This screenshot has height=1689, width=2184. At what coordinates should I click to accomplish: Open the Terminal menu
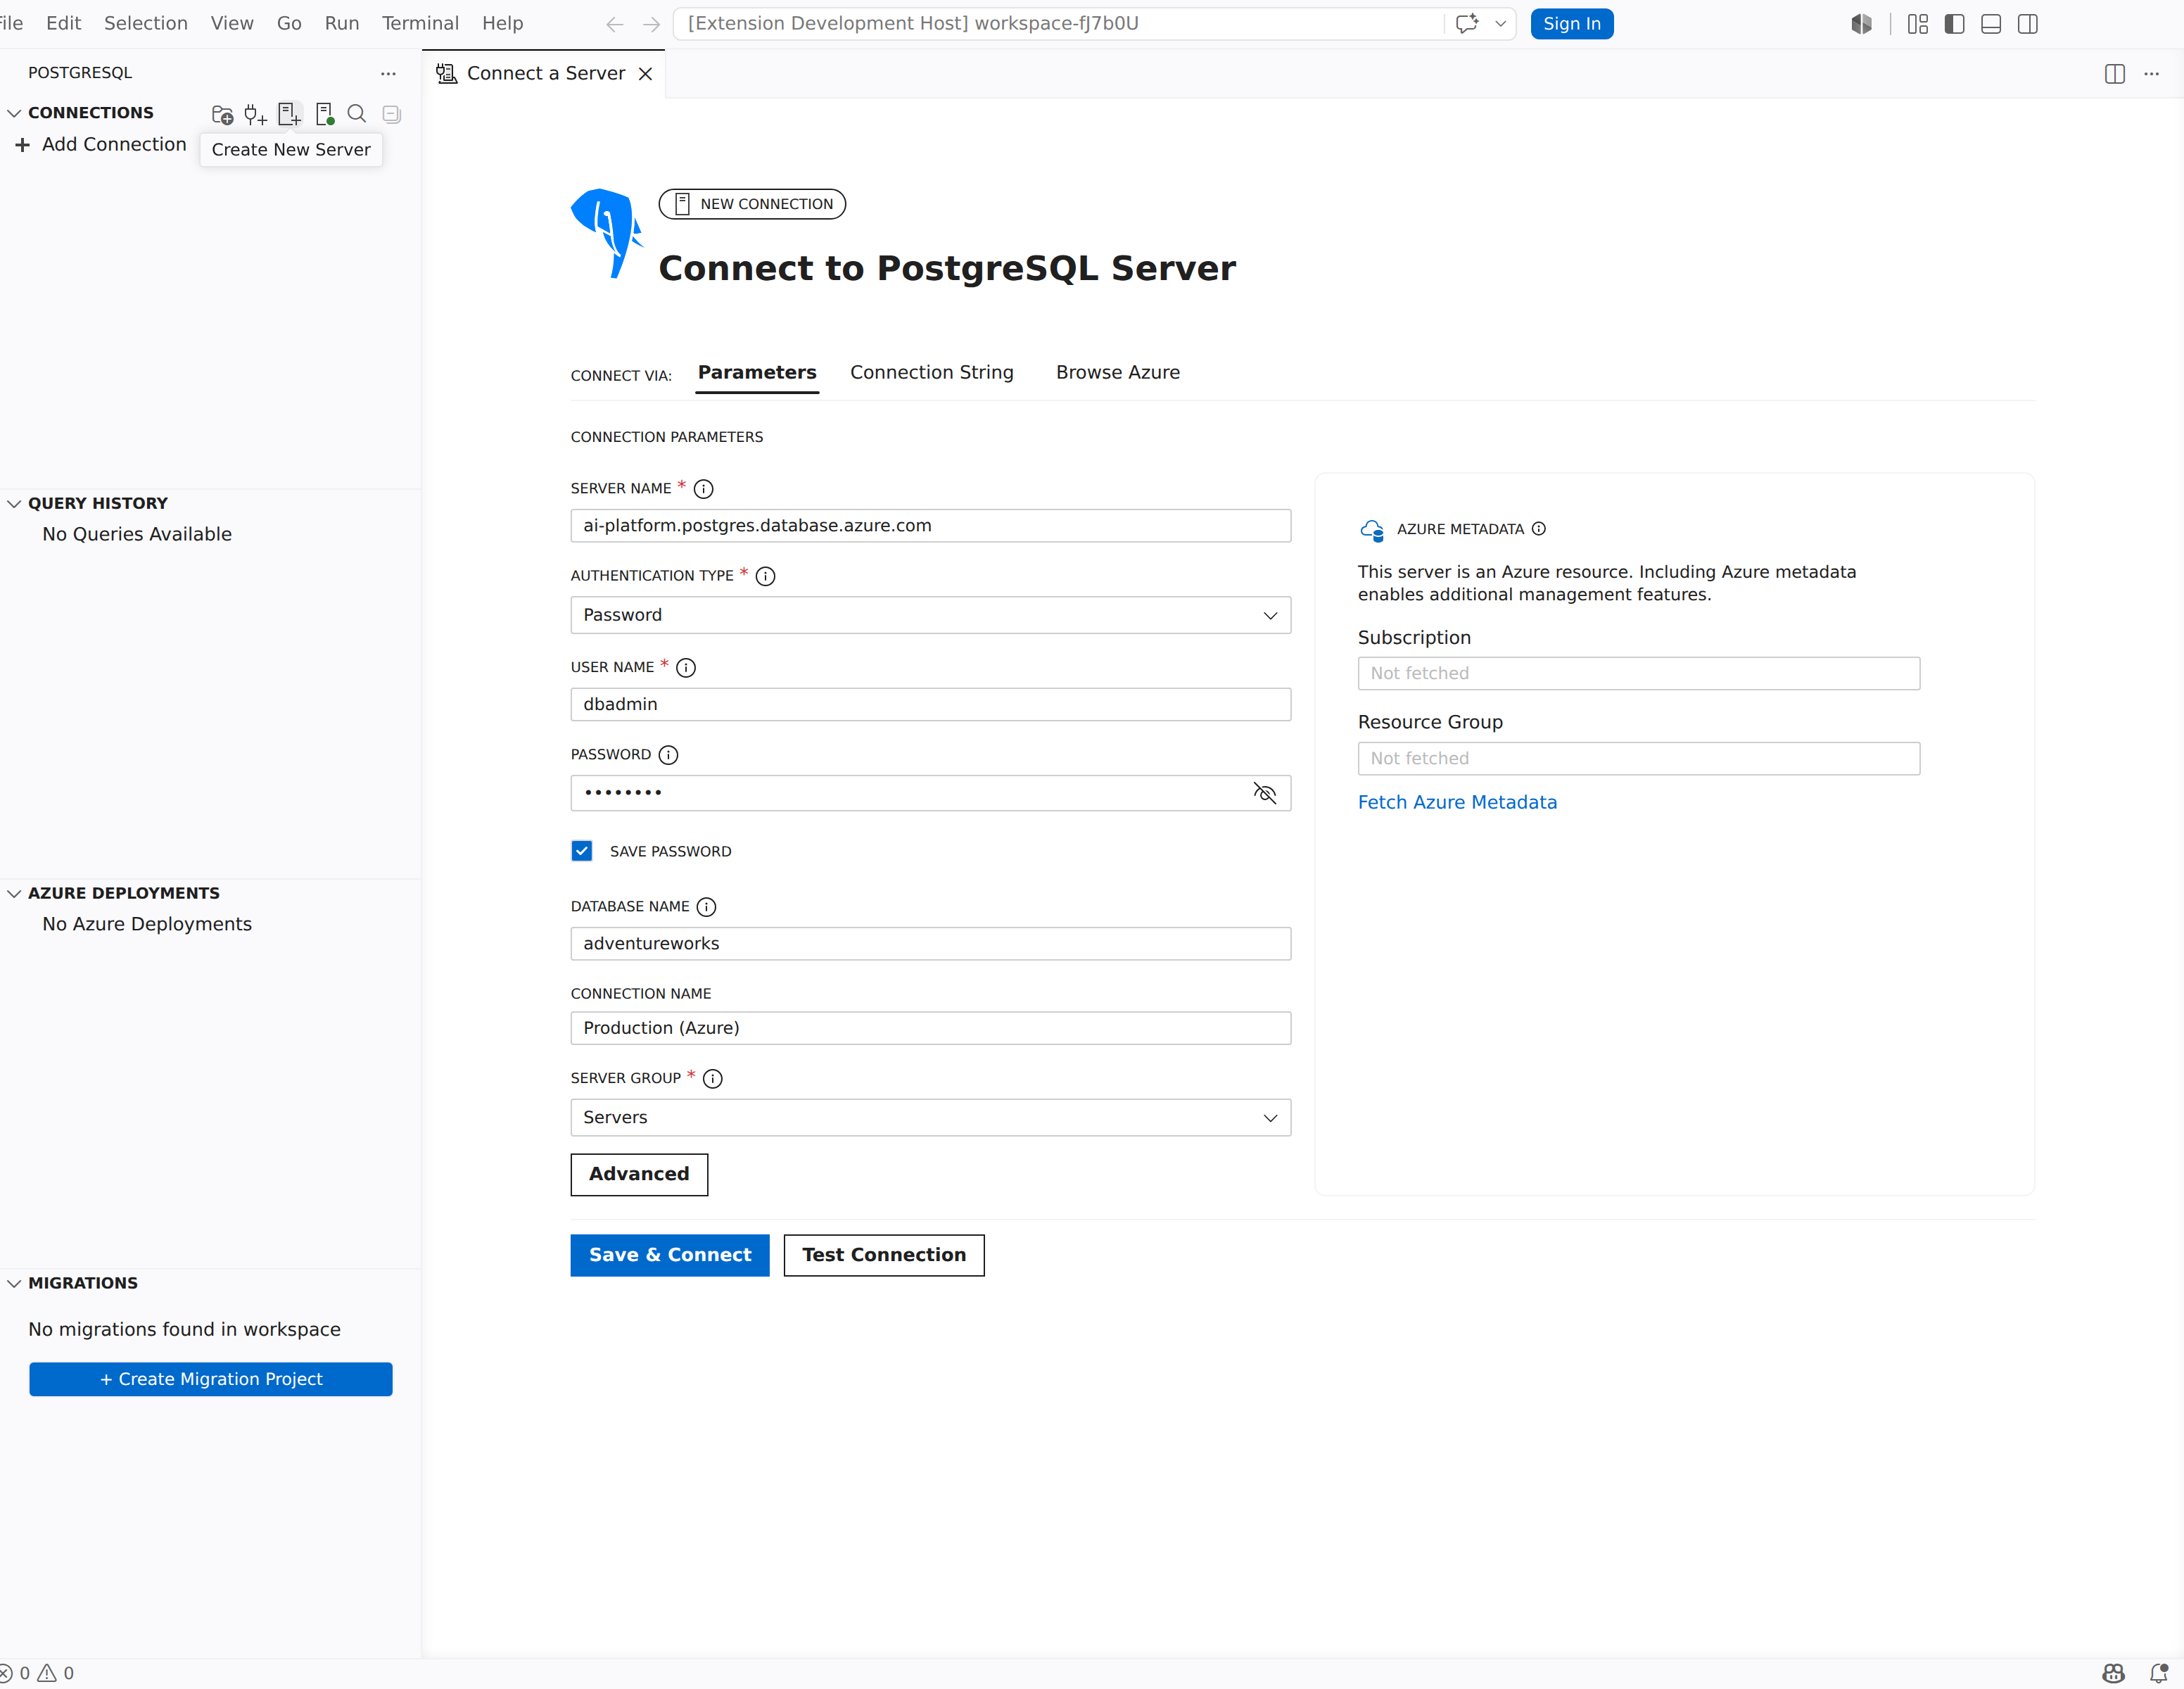[420, 23]
